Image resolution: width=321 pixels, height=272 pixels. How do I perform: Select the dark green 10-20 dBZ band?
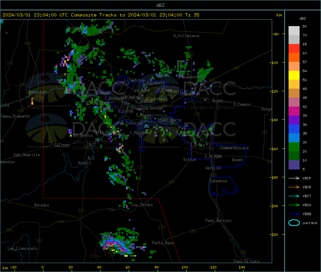(x=294, y=156)
